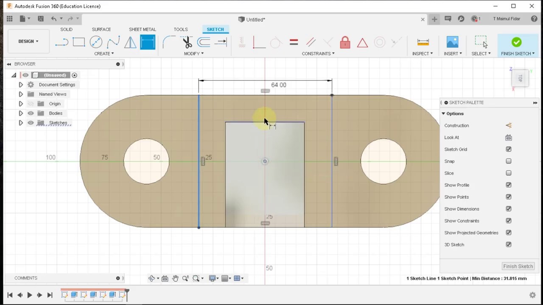Screen dimensions: 543x305
Task: Select the Extend tool
Action: 221,42
